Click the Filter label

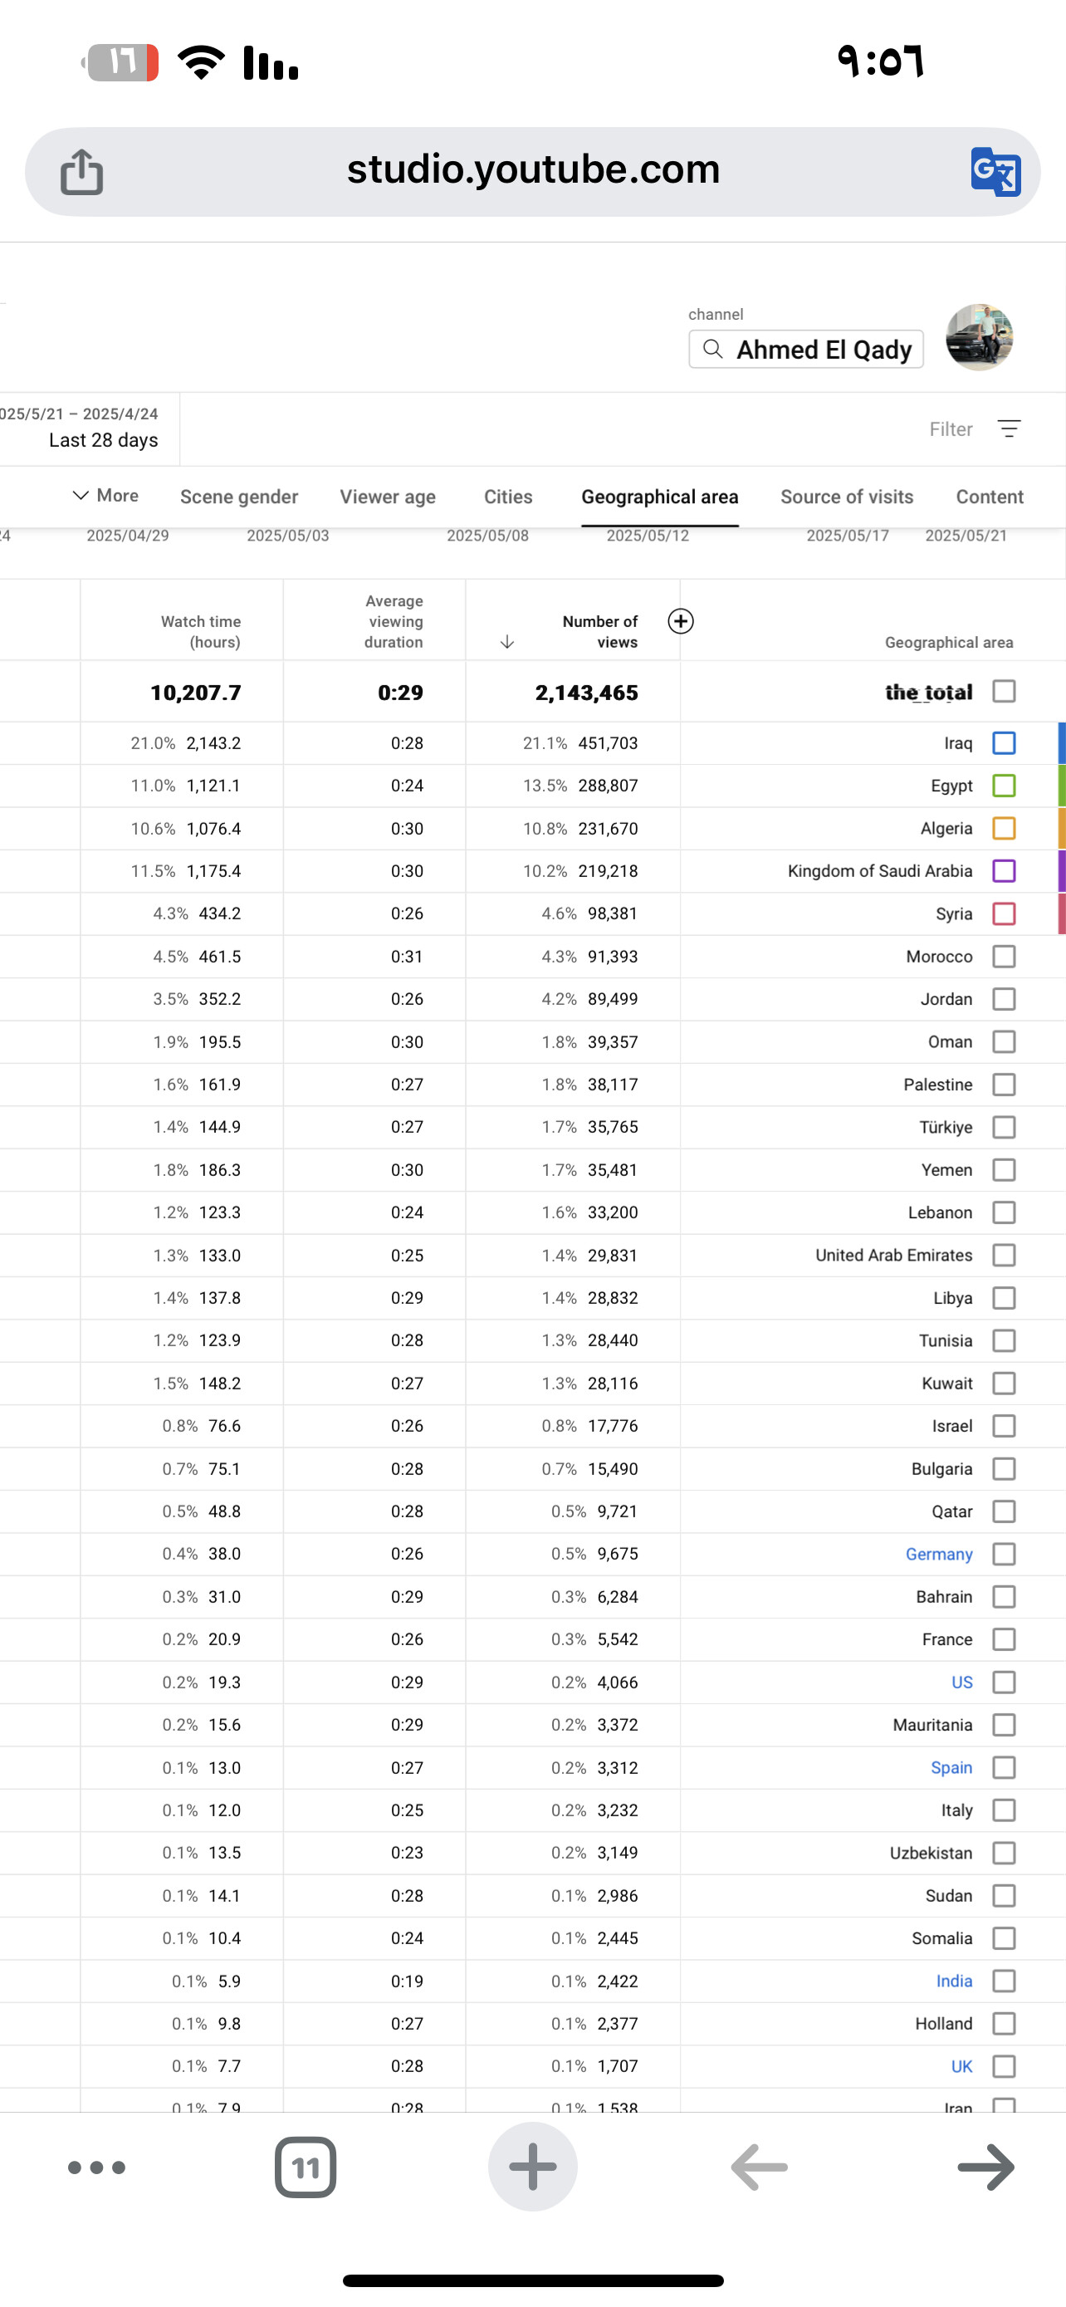(x=951, y=429)
